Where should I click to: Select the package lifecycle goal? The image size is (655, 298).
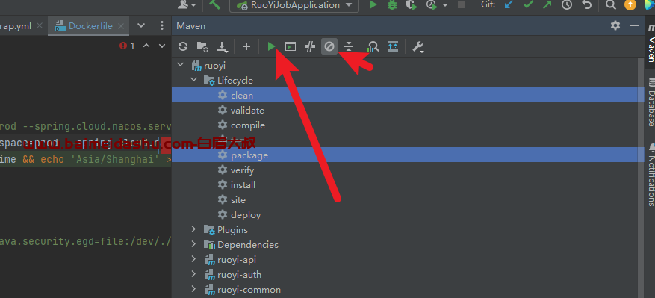click(x=408, y=155)
